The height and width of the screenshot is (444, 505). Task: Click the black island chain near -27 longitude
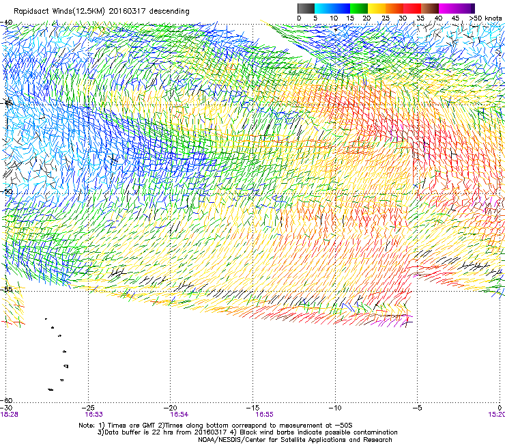(57, 355)
